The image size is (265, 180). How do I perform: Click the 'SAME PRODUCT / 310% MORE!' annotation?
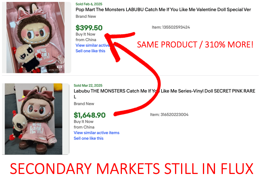(x=195, y=45)
